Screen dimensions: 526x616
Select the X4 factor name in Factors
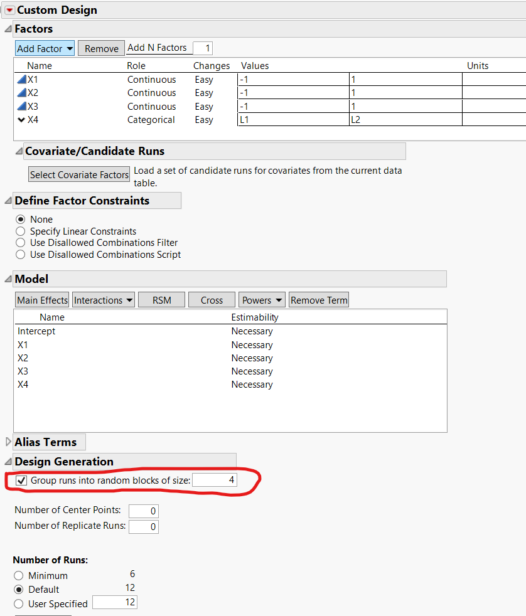tap(33, 120)
